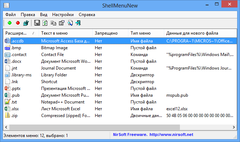Click the zipped folder icon beside .zip

point(8,116)
